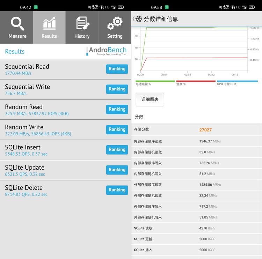The height and width of the screenshot is (259, 262).
Task: Tap Ranking button for SQLite Delete
Action: point(117,190)
